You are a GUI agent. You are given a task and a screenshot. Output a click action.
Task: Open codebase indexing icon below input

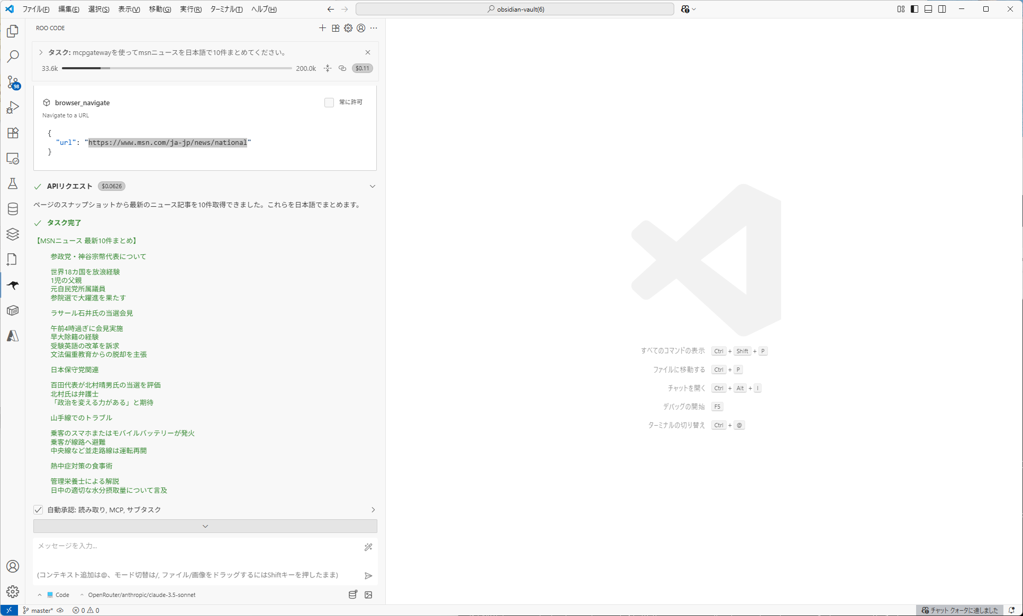pyautogui.click(x=353, y=595)
